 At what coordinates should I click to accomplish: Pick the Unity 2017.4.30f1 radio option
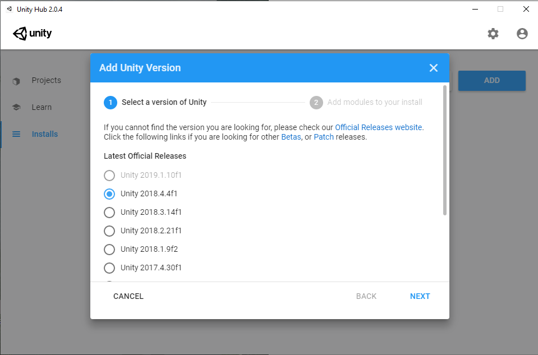pyautogui.click(x=109, y=268)
